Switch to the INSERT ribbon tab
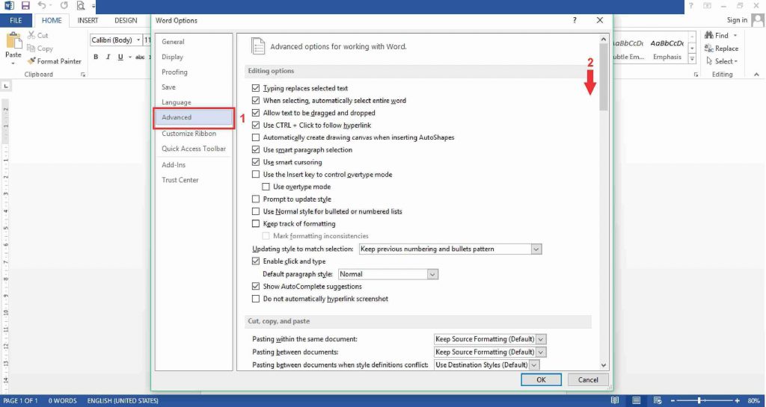 tap(88, 20)
